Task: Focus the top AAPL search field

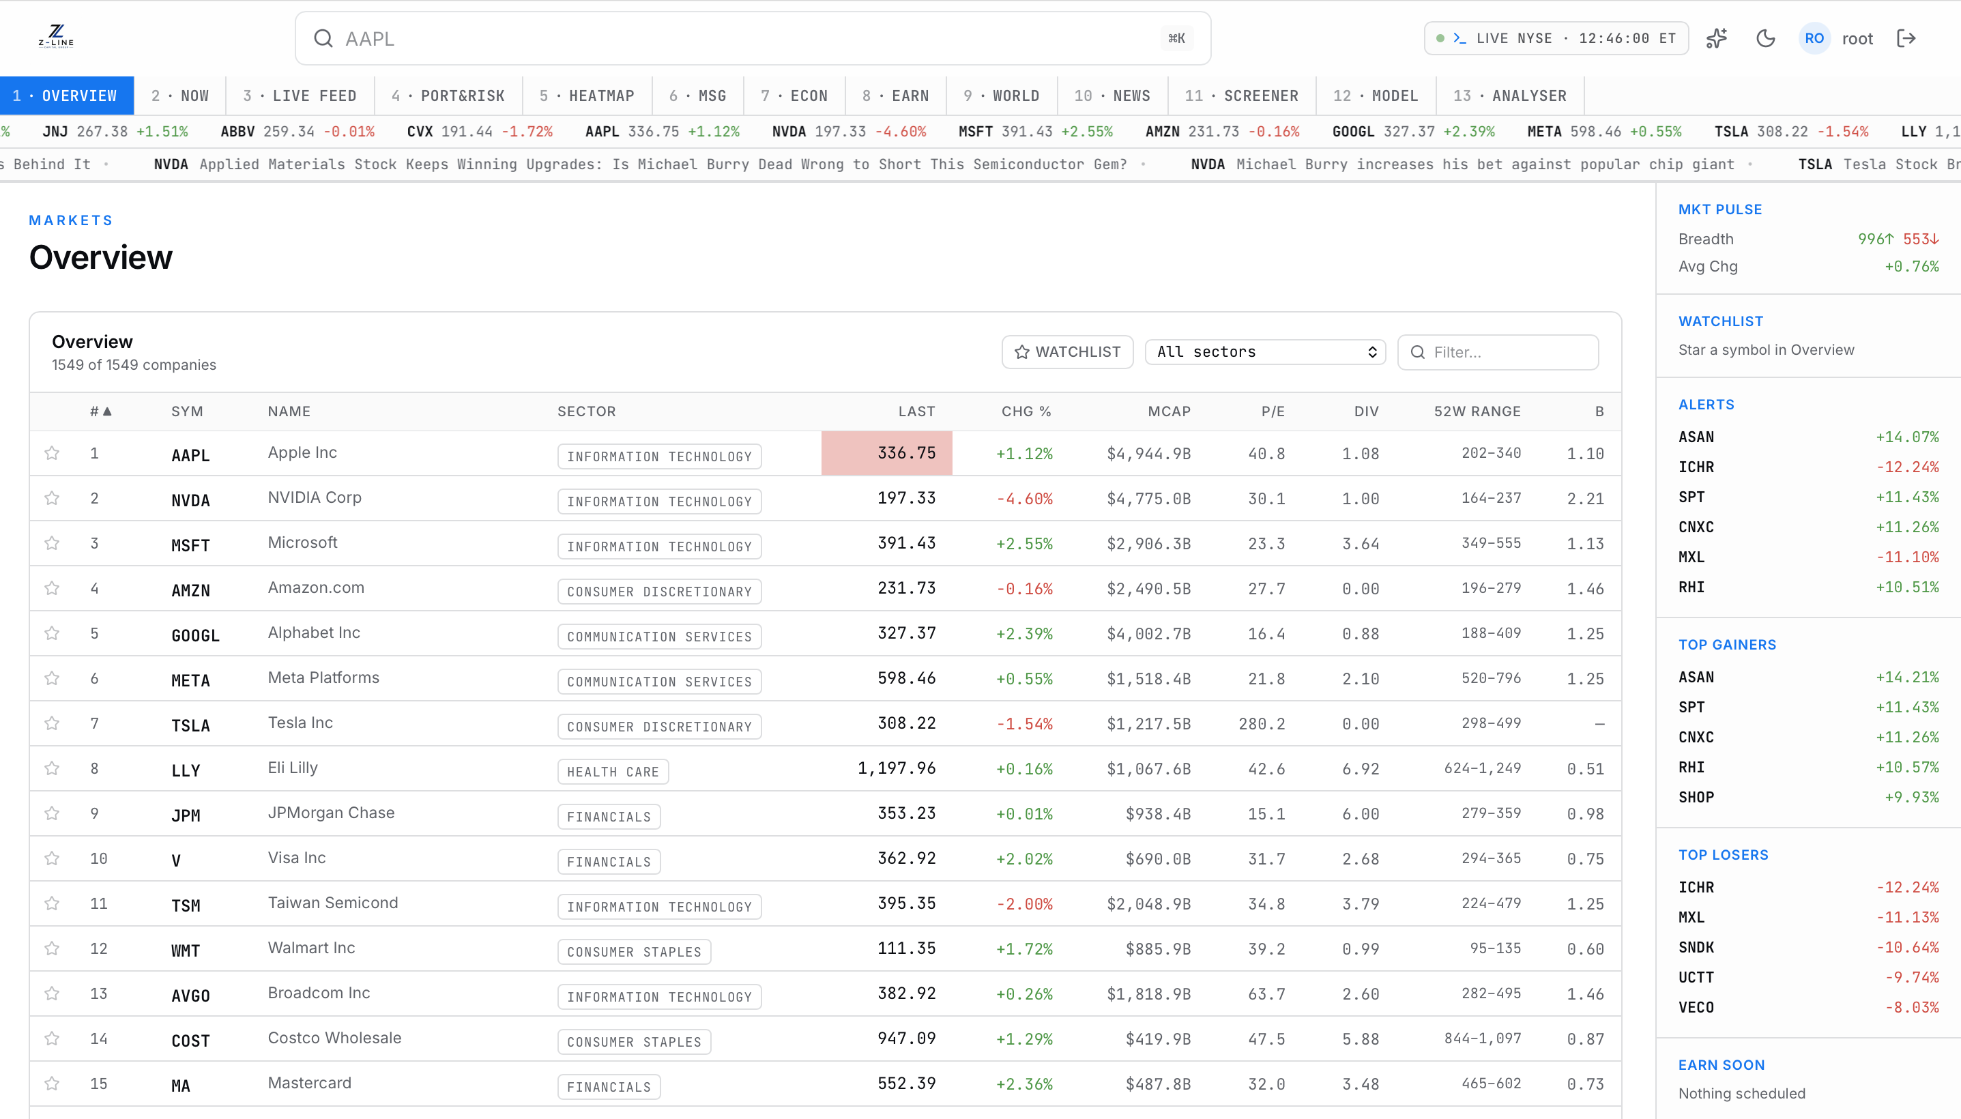Action: [x=753, y=38]
